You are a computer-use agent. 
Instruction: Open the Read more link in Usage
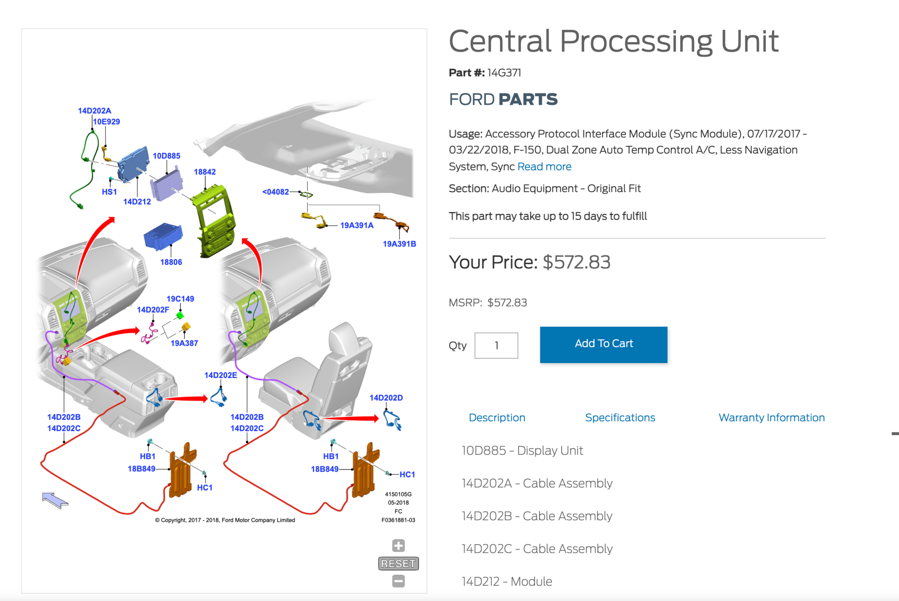[544, 166]
